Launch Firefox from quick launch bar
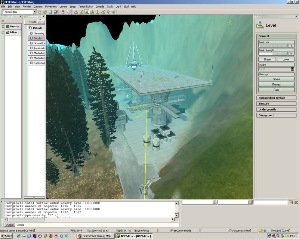299x239 pixels. coord(50,236)
